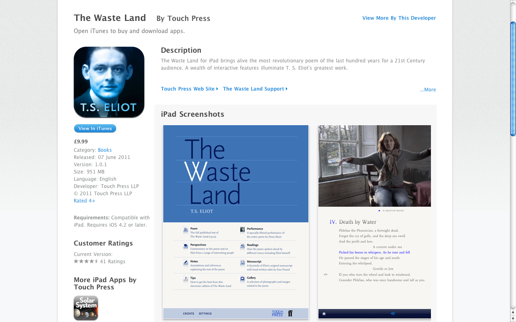Image resolution: width=516 pixels, height=322 pixels.
Task: Click the customer rating stars
Action: [x=86, y=261]
